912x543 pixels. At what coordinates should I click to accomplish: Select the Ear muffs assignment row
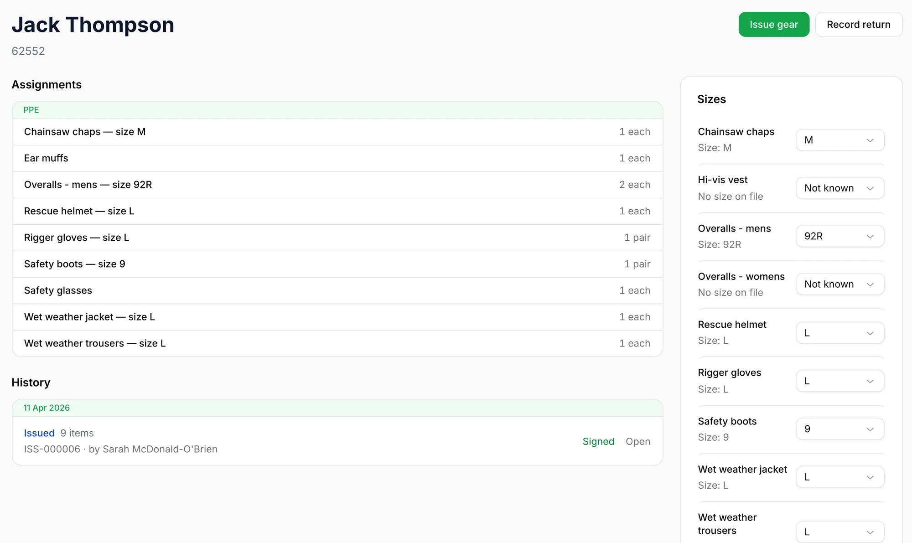point(337,158)
